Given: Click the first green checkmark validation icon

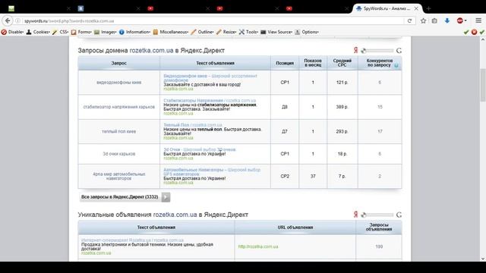Looking at the screenshot, I should (x=466, y=32).
